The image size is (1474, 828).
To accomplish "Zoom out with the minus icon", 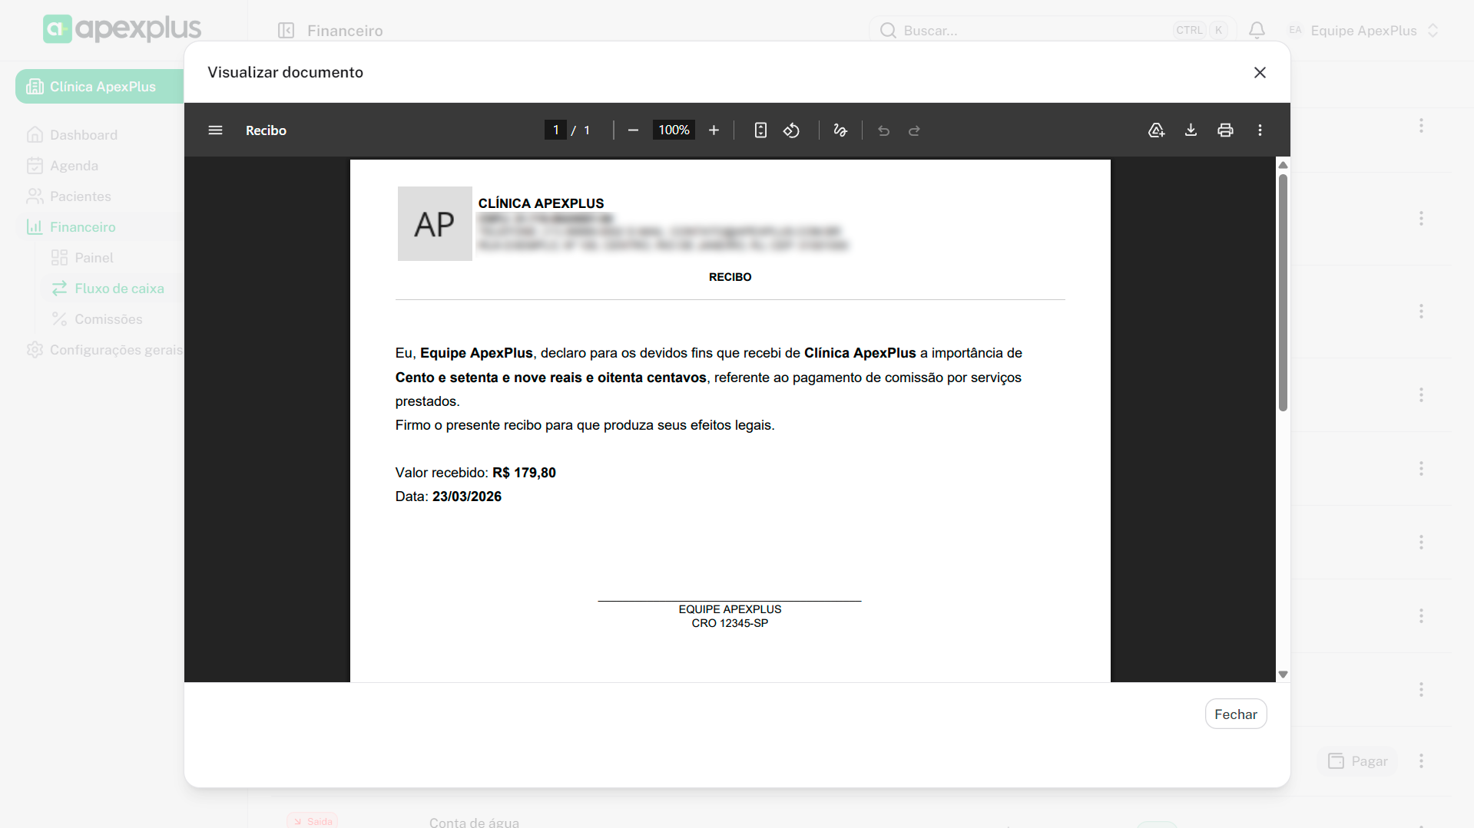I will click(x=633, y=130).
